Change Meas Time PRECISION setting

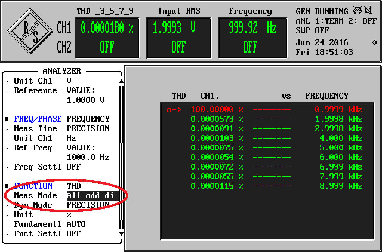[88, 129]
